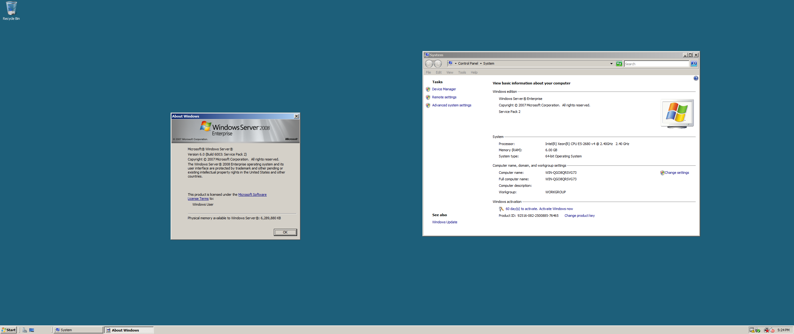Click 'Windows Server® Enterprise' edition text
Viewport: 794px width, 334px height.
pyautogui.click(x=520, y=99)
